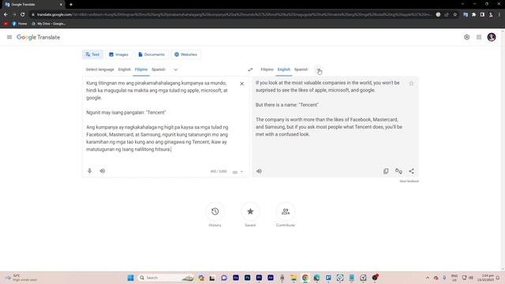The height and width of the screenshot is (284, 505).
Task: Toggle the browser side panel
Action: click(482, 14)
